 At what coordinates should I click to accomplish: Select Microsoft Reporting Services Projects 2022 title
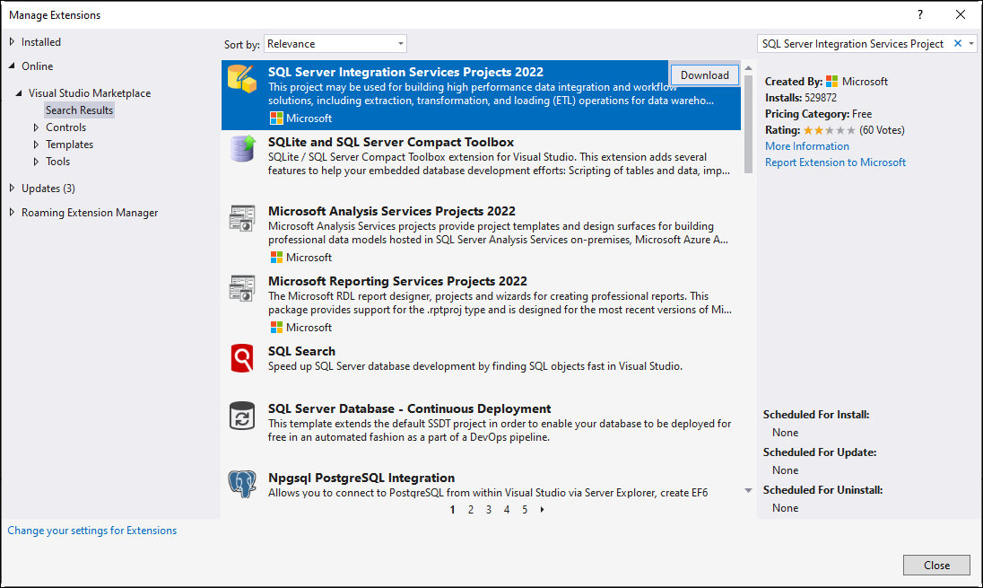397,281
